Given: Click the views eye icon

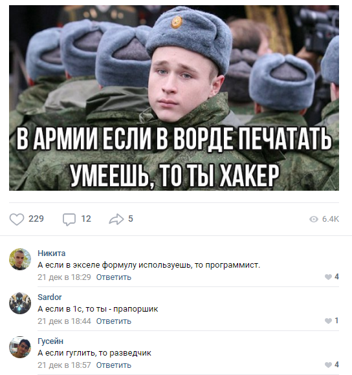Looking at the screenshot, I should coord(313,219).
